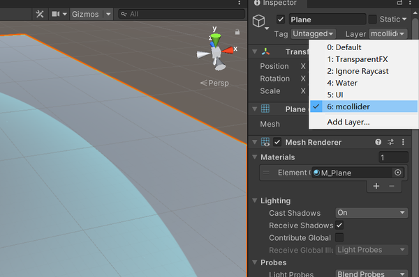Open Mesh Renderer help icon
Image resolution: width=419 pixels, height=277 pixels.
pyautogui.click(x=378, y=142)
